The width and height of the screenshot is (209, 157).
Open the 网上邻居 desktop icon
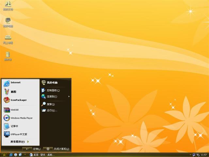tap(8, 39)
